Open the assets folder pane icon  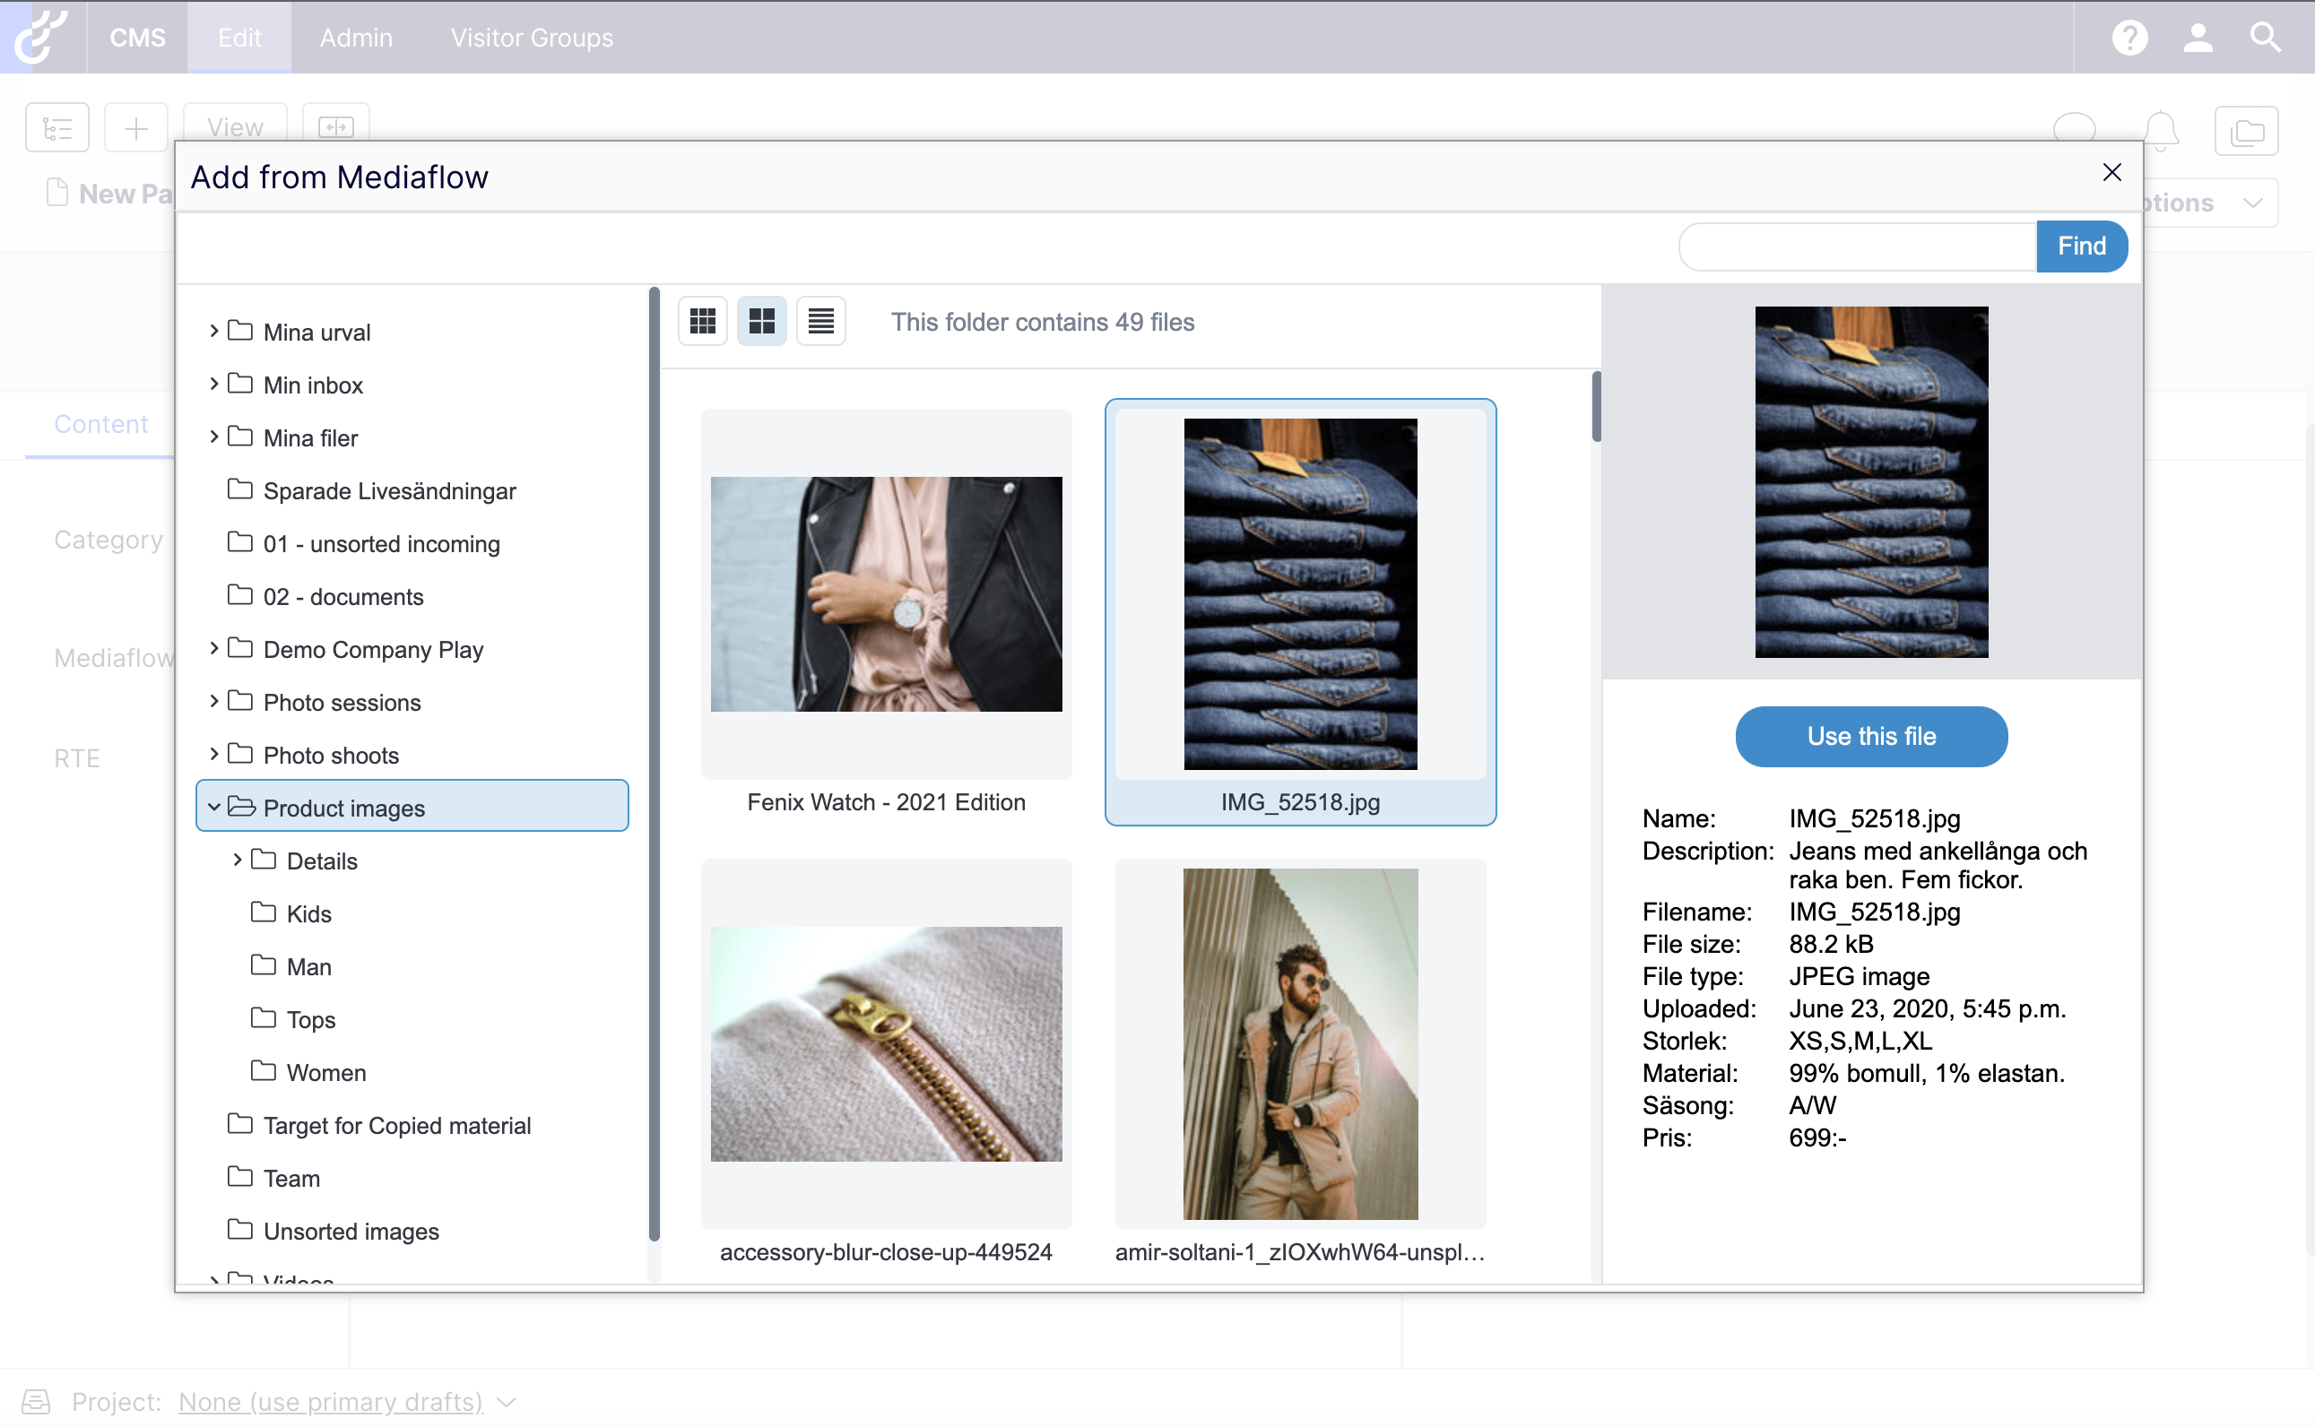pos(2246,130)
